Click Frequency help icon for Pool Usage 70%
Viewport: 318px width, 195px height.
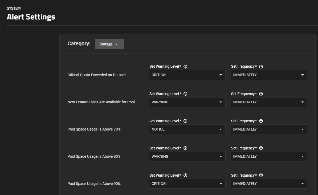click(261, 121)
